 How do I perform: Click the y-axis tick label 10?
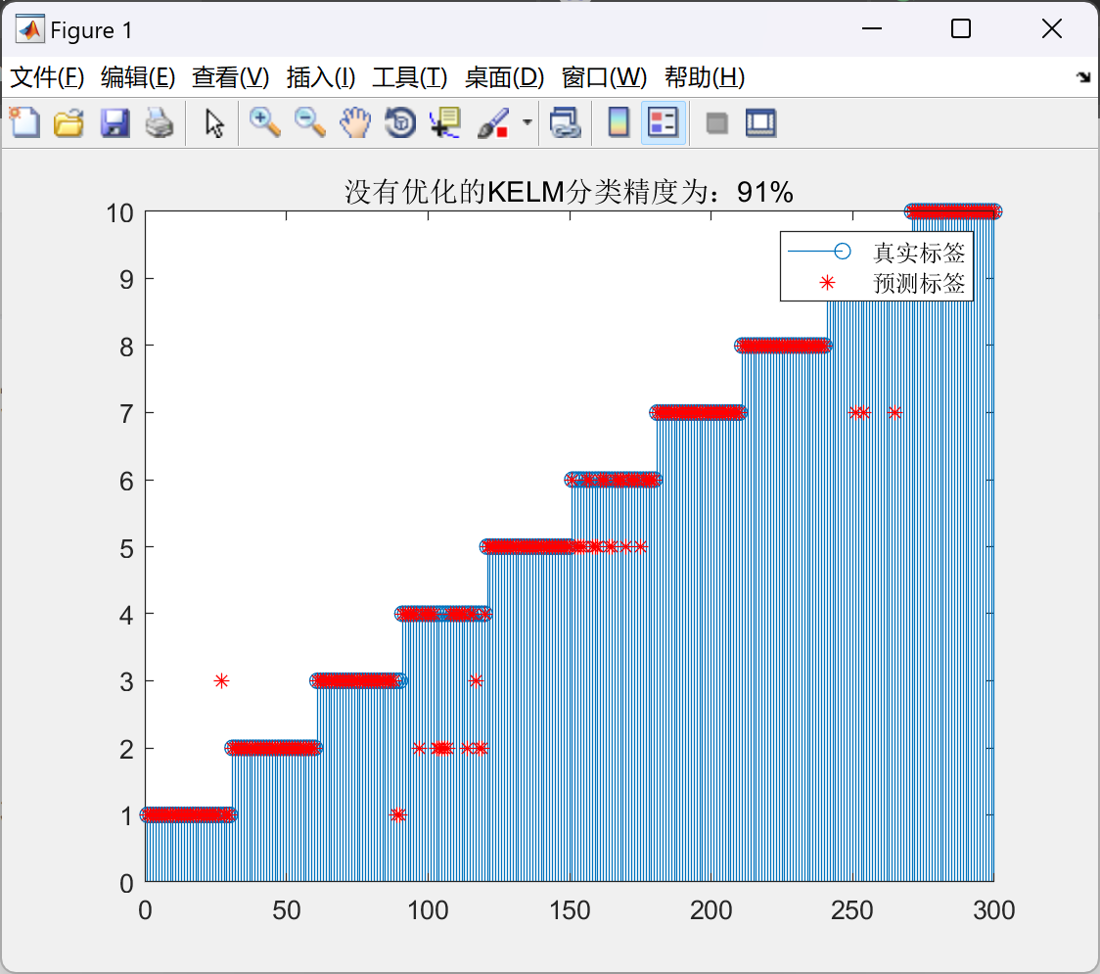(x=120, y=212)
